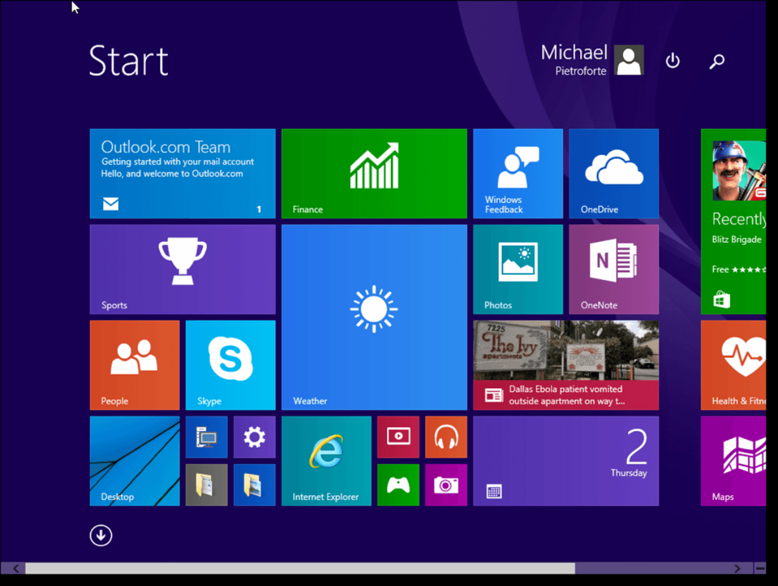Click the Power options button
Image resolution: width=778 pixels, height=586 pixels.
673,61
